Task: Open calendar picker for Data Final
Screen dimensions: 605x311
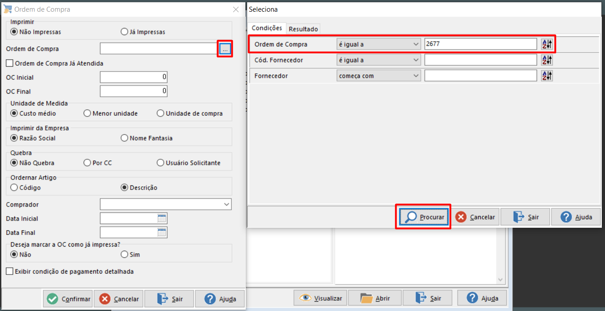Action: (x=162, y=233)
